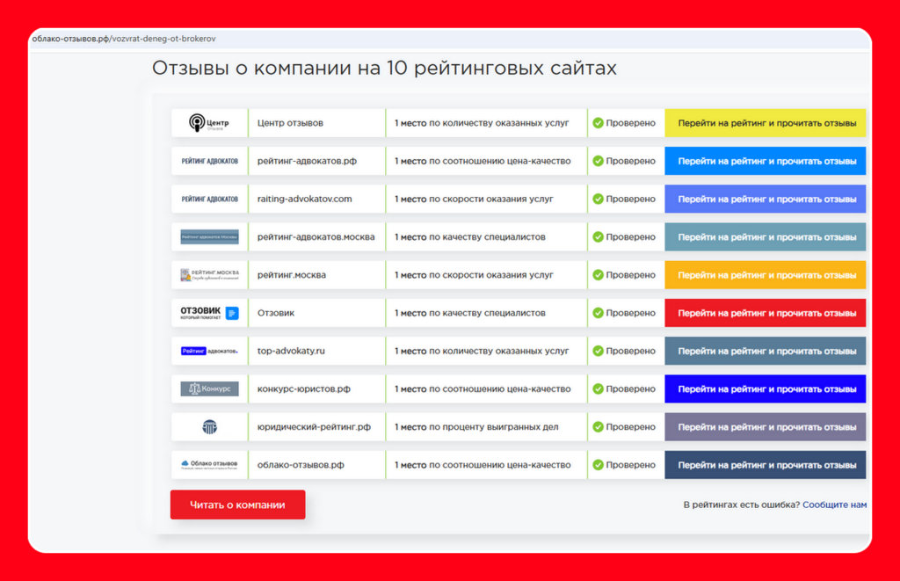Click red rating button in Отзовик row
The image size is (900, 581).
[766, 313]
